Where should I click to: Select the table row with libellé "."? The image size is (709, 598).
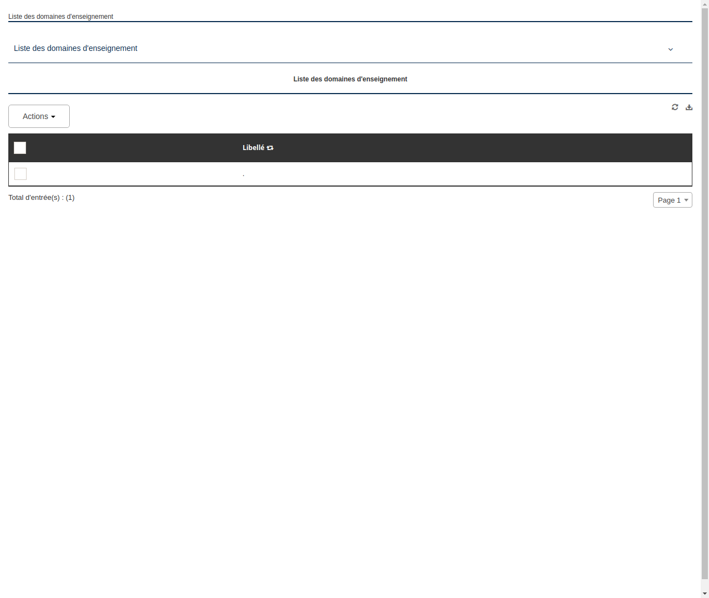click(244, 173)
